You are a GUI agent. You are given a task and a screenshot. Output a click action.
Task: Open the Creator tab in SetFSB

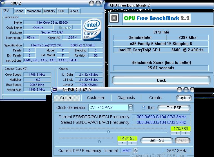coord(156,98)
